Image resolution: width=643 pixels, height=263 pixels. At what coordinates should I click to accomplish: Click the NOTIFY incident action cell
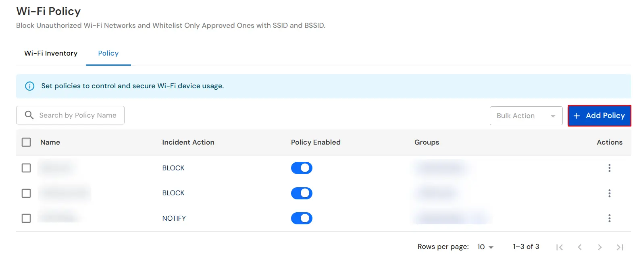(174, 218)
